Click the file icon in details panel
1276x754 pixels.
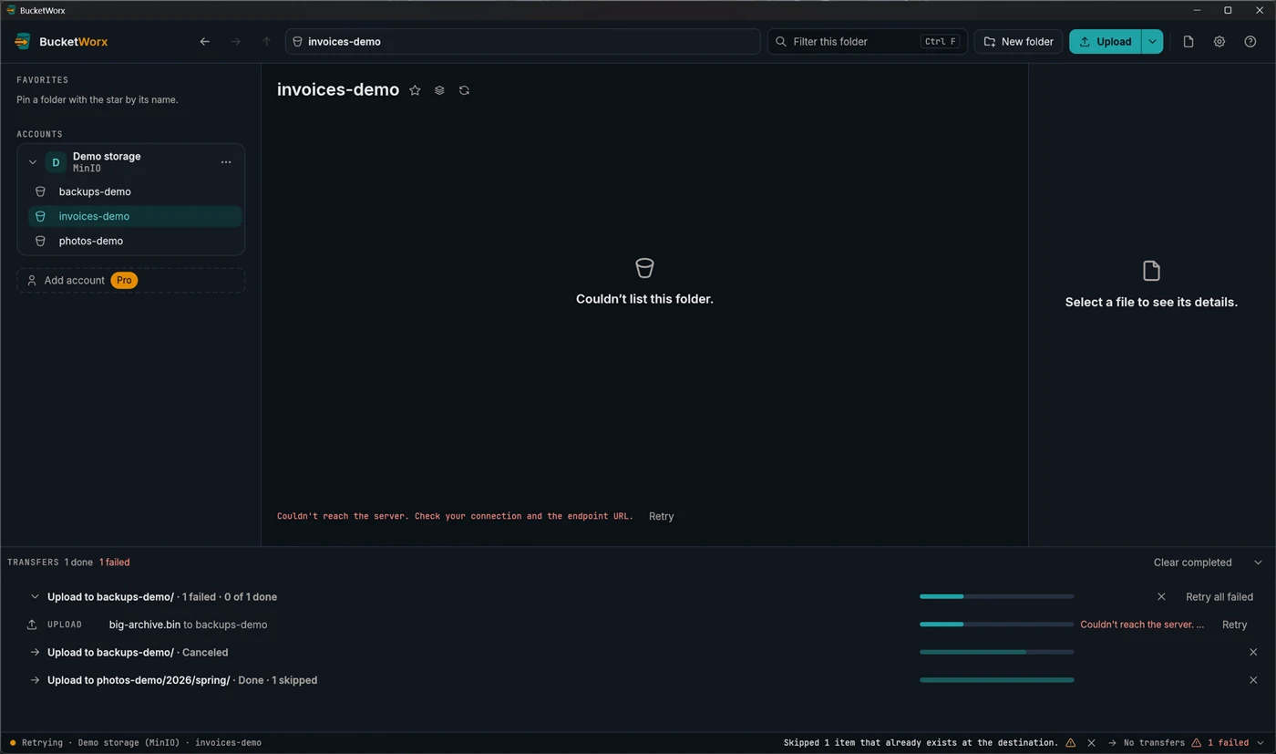point(1151,271)
